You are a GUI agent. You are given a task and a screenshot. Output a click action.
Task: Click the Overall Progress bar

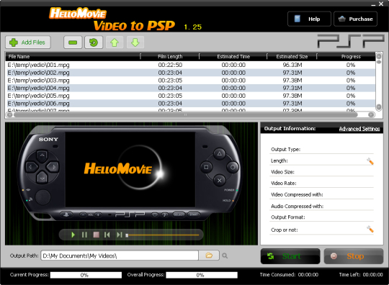coord(202,275)
